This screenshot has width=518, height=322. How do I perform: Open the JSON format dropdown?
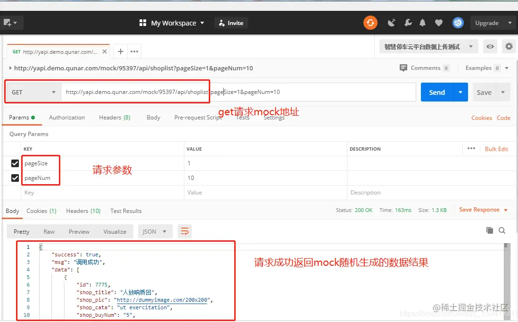pyautogui.click(x=155, y=231)
